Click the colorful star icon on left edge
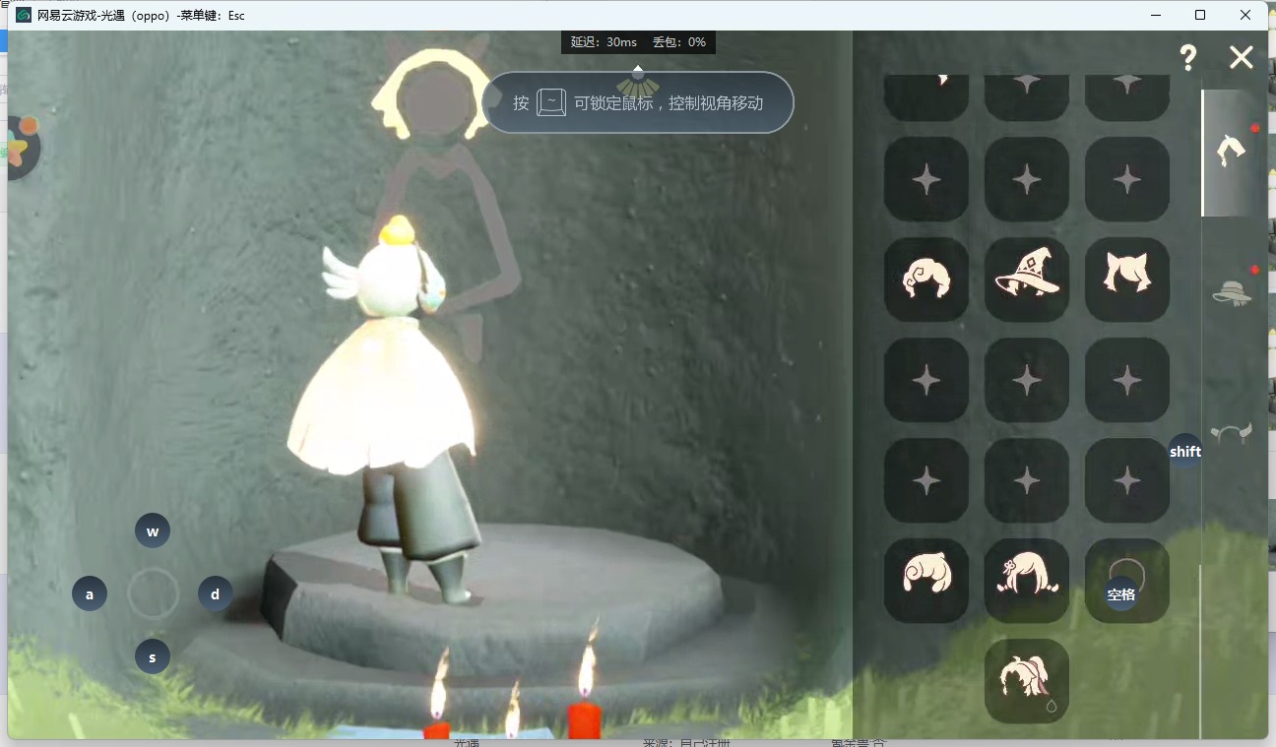The height and width of the screenshot is (747, 1276). (x=24, y=147)
